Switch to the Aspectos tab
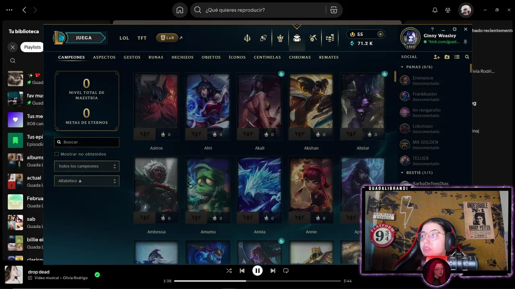This screenshot has width=515, height=289. [104, 57]
